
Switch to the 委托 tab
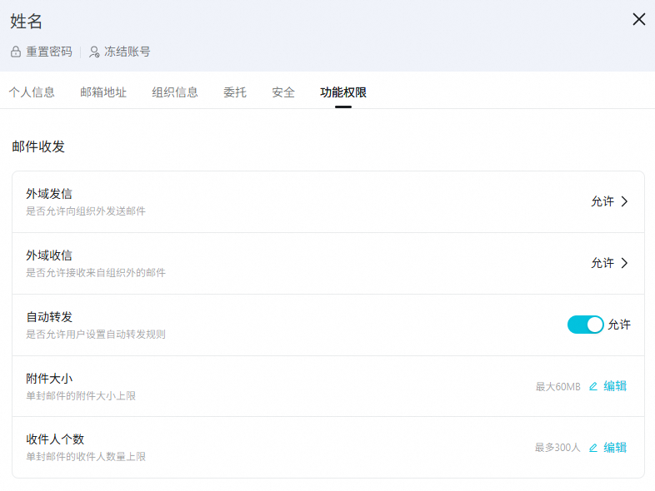(x=235, y=92)
